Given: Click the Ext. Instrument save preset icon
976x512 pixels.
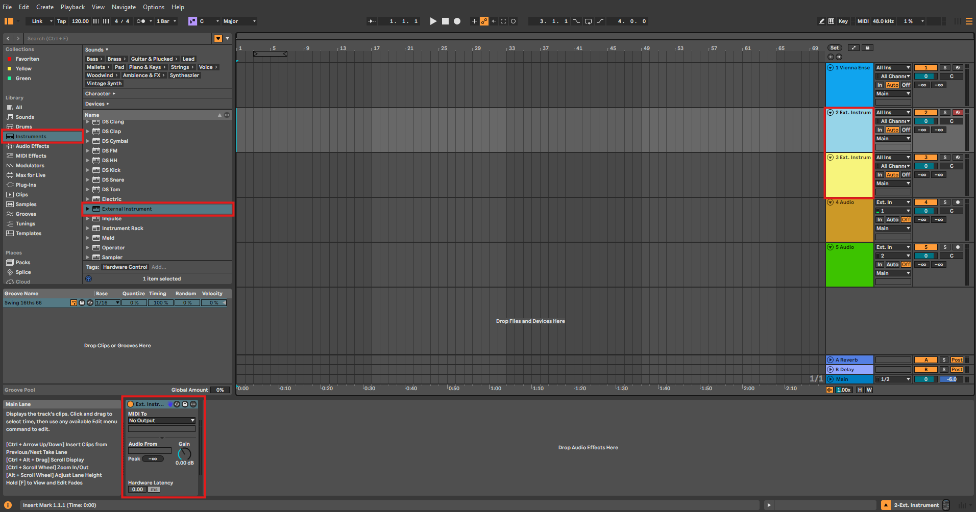Looking at the screenshot, I should coord(185,404).
